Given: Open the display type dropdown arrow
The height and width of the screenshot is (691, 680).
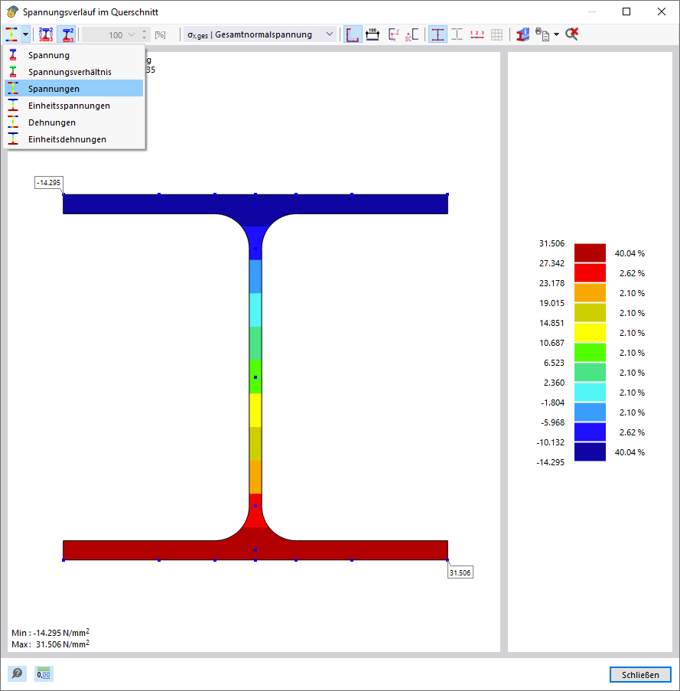Looking at the screenshot, I should point(25,34).
